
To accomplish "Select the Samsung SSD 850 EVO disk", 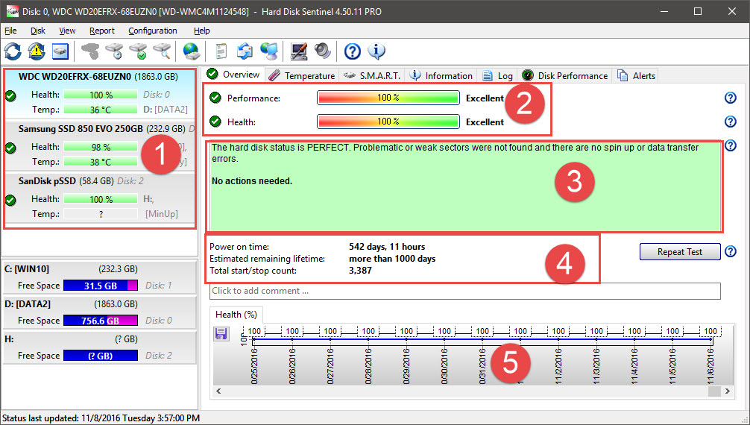I will (x=81, y=129).
